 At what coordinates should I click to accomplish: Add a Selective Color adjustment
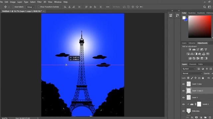(x=202, y=58)
